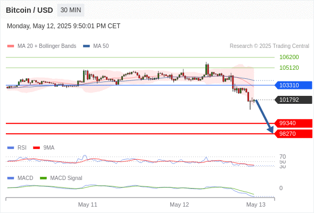Viewport: 314px width, 213px height.
Task: Click the MACD Signal green legend marker
Action: coord(43,178)
